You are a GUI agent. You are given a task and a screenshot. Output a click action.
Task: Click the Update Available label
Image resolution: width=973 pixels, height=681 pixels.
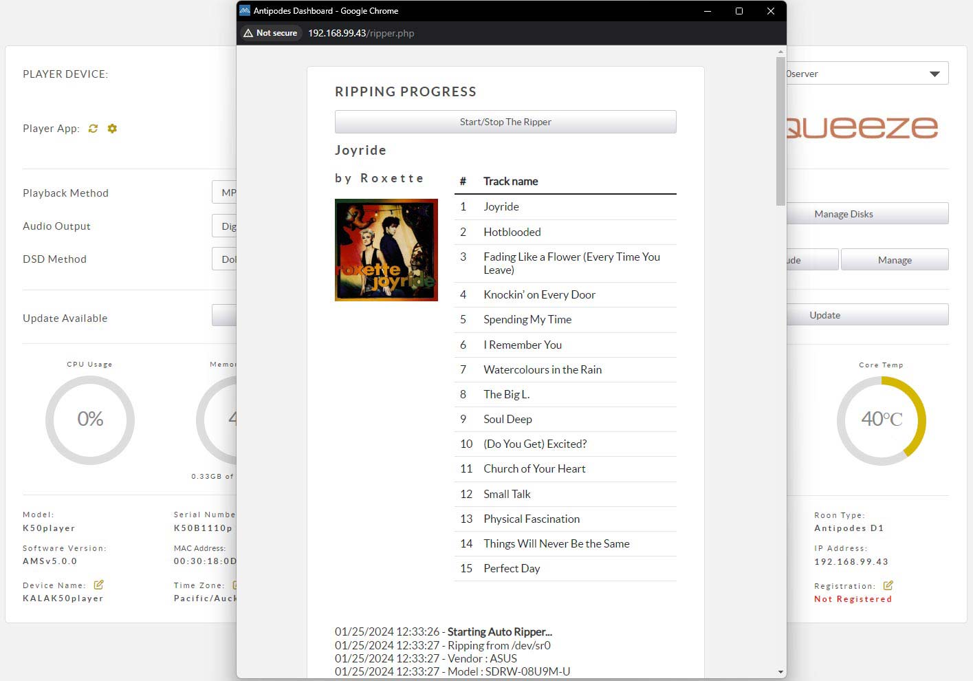click(65, 318)
